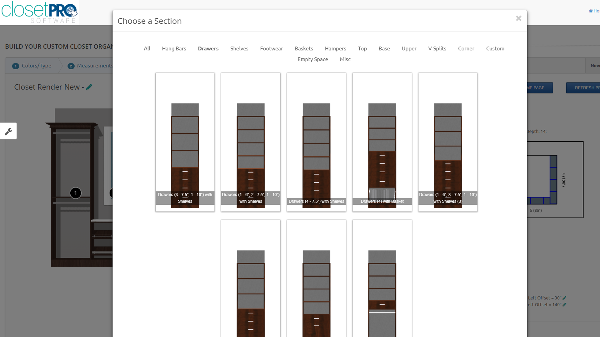Go to Colors/Type step

32,66
